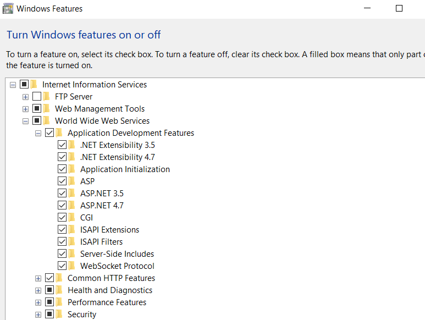Viewport: 425px width, 320px height.
Task: Click the Internet Information Services folder icon
Action: point(34,85)
